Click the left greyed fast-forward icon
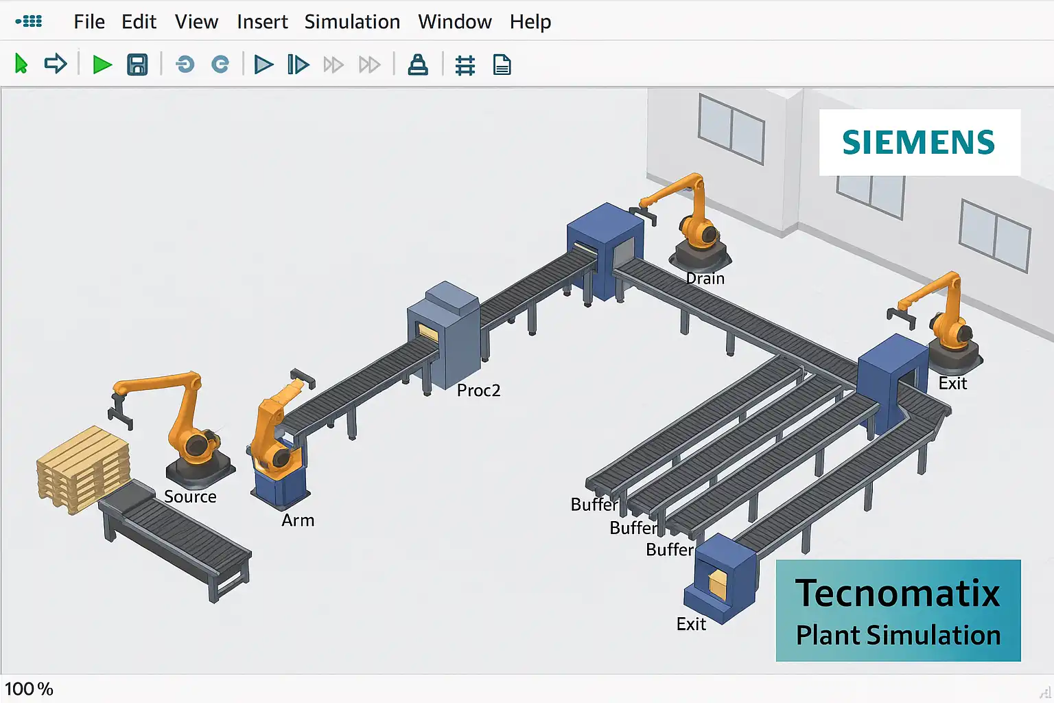Screen dimensions: 1054x703 point(333,65)
